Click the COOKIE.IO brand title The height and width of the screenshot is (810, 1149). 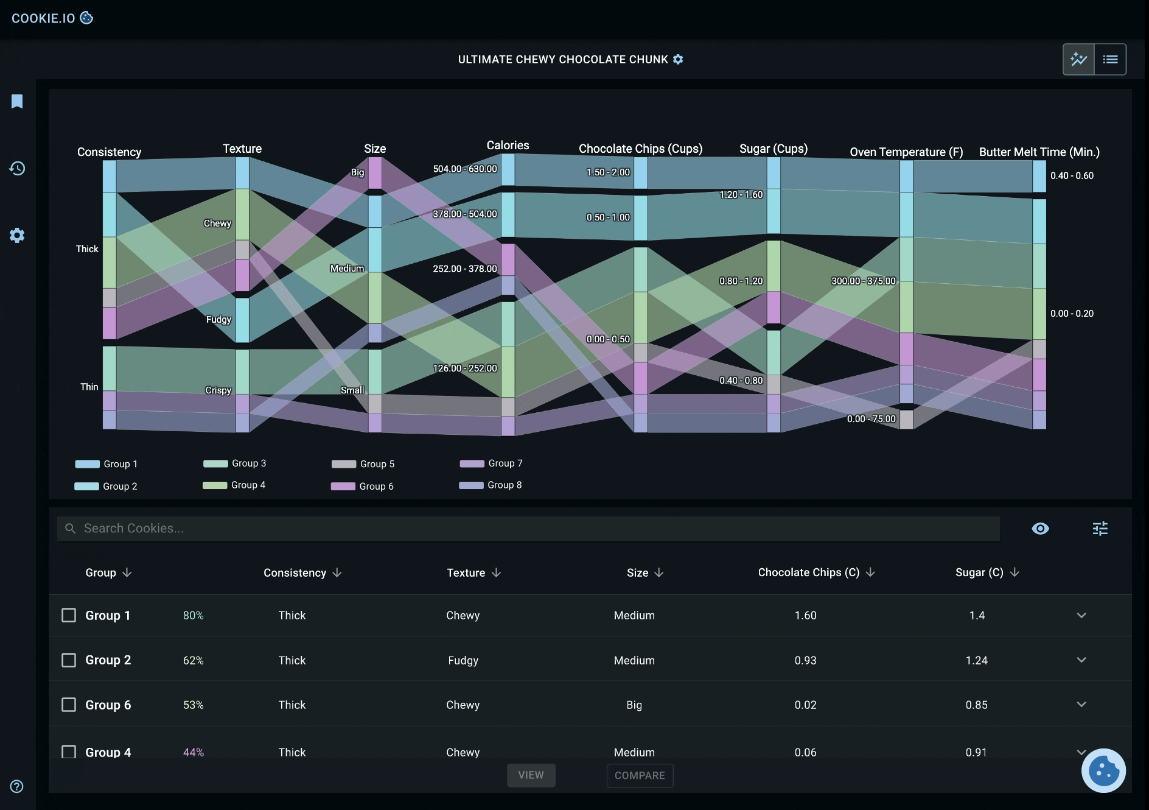43,18
